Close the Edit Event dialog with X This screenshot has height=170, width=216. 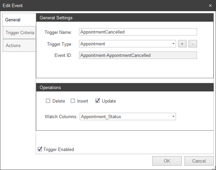210,5
